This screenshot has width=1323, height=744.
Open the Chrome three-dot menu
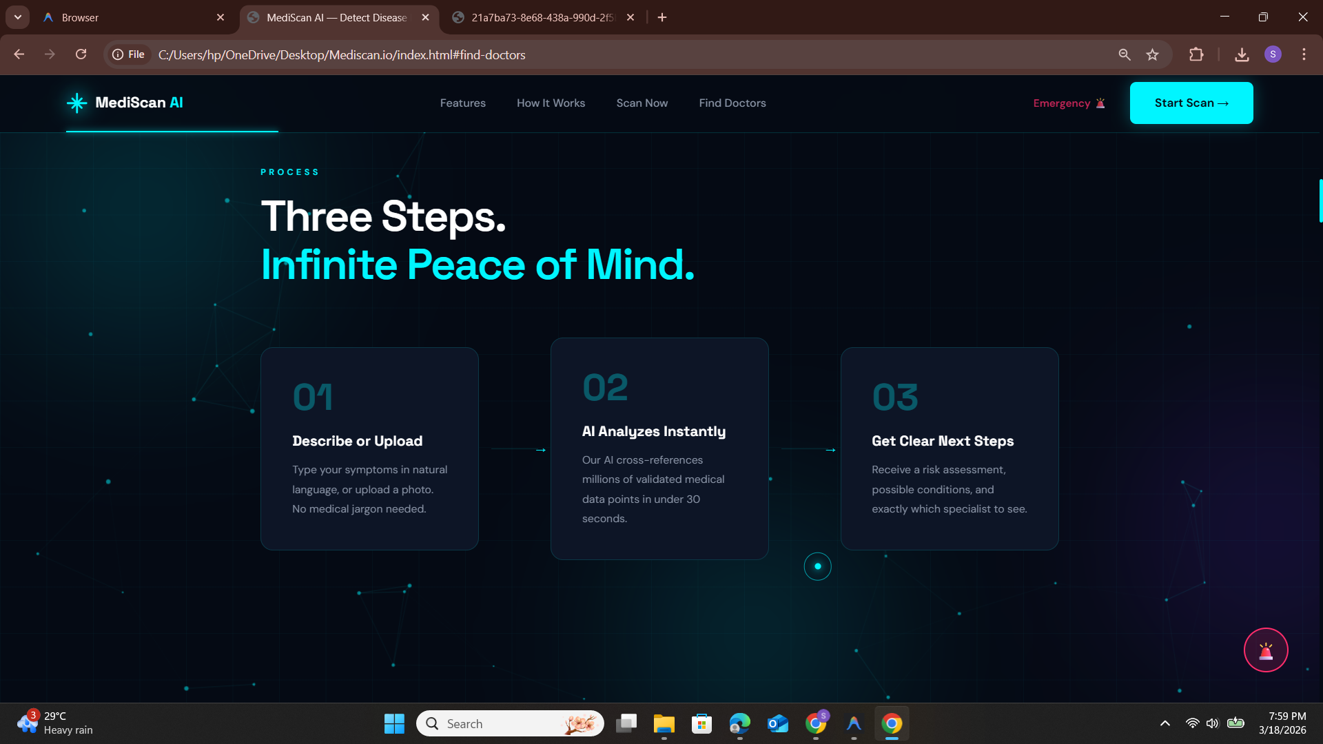[x=1304, y=54]
